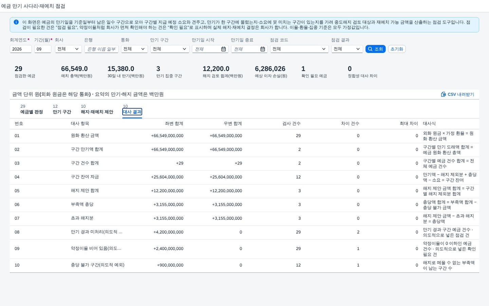
Task: Click the 기간(월) input showing 09
Action: point(43,49)
